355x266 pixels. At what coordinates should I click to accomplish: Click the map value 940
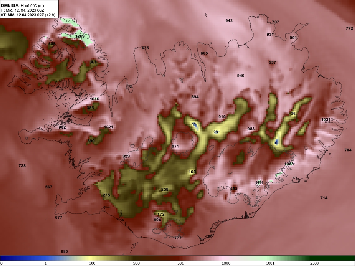pyautogui.click(x=241, y=76)
